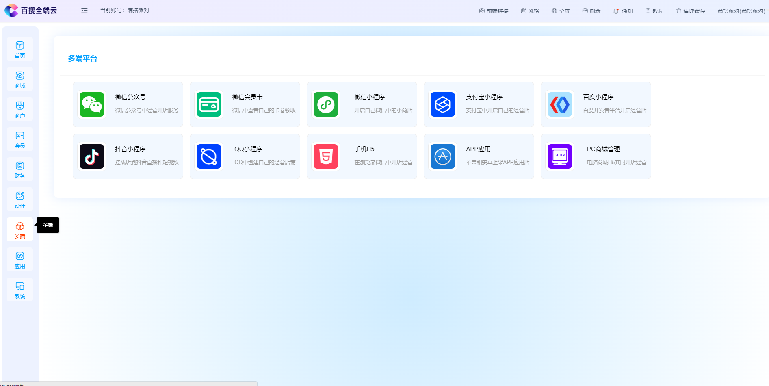Screen dimensions: 769x386
Task: Open the 商城 sidebar menu
Action: click(x=20, y=79)
